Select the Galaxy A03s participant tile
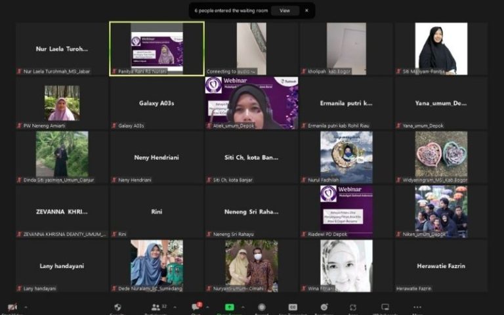The height and width of the screenshot is (315, 504). 157,103
